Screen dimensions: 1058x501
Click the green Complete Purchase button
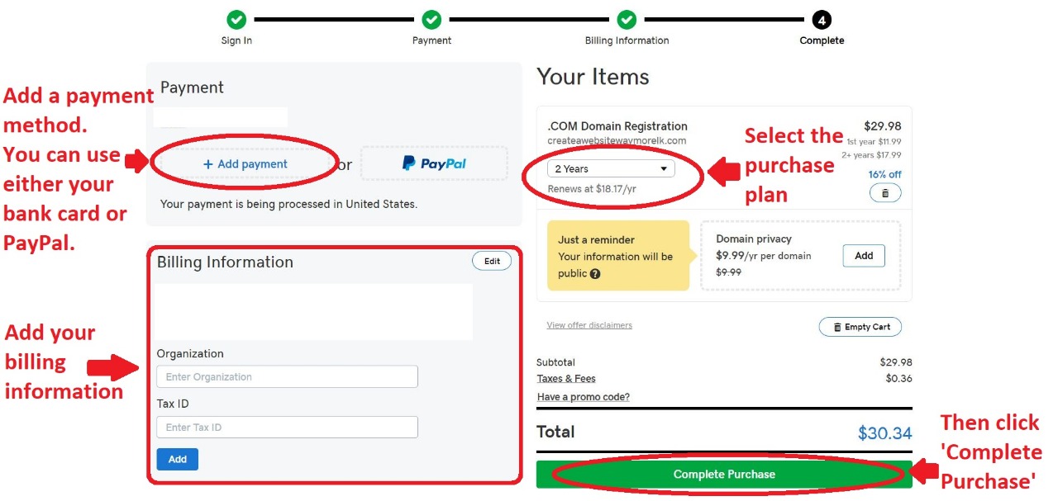724,475
